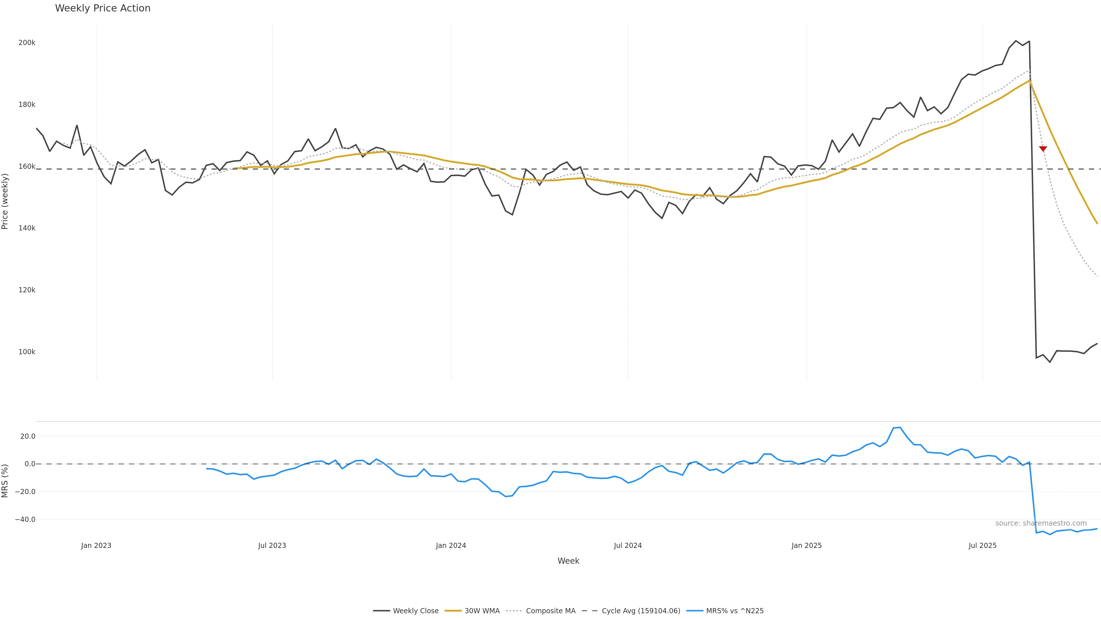Hide the Cycle Avg (159104.06) legend label
Viewport: 1101px width, 619px height.
[x=641, y=611]
